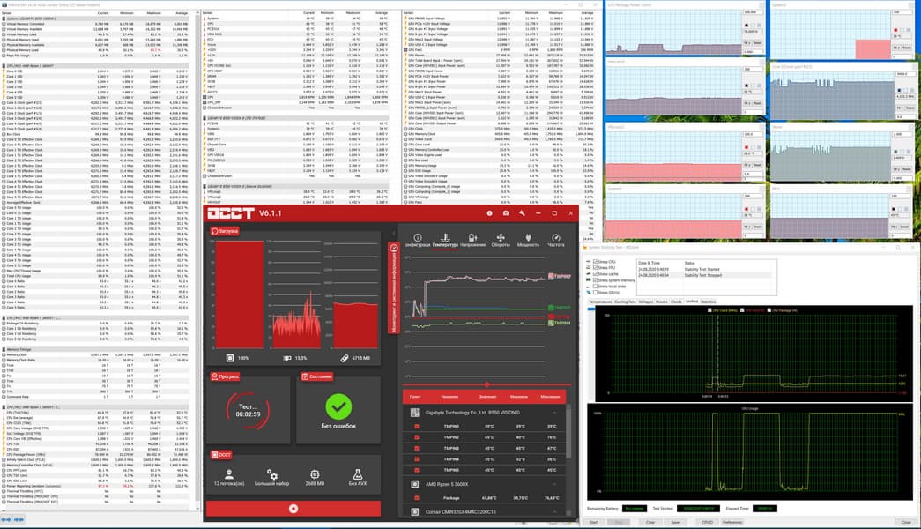
Task: Click AMD Ryzen 5 3600X chip icon
Action: point(415,484)
